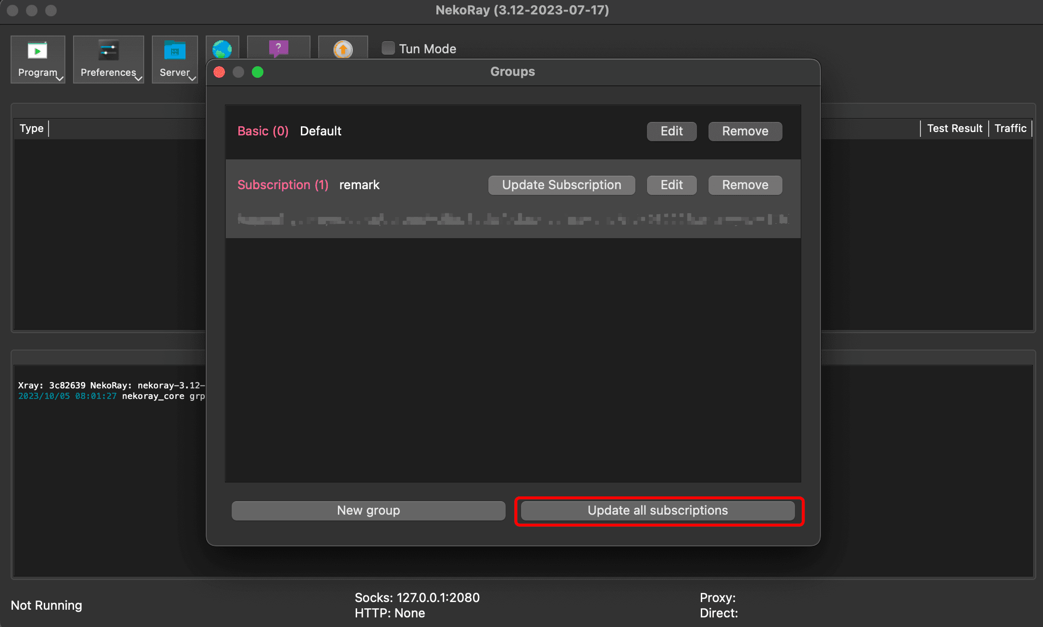Select the Basic (0) Default row
This screenshot has width=1043, height=627.
click(x=513, y=132)
